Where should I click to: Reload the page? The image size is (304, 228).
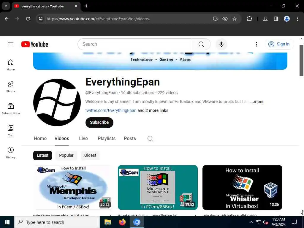pos(28,19)
